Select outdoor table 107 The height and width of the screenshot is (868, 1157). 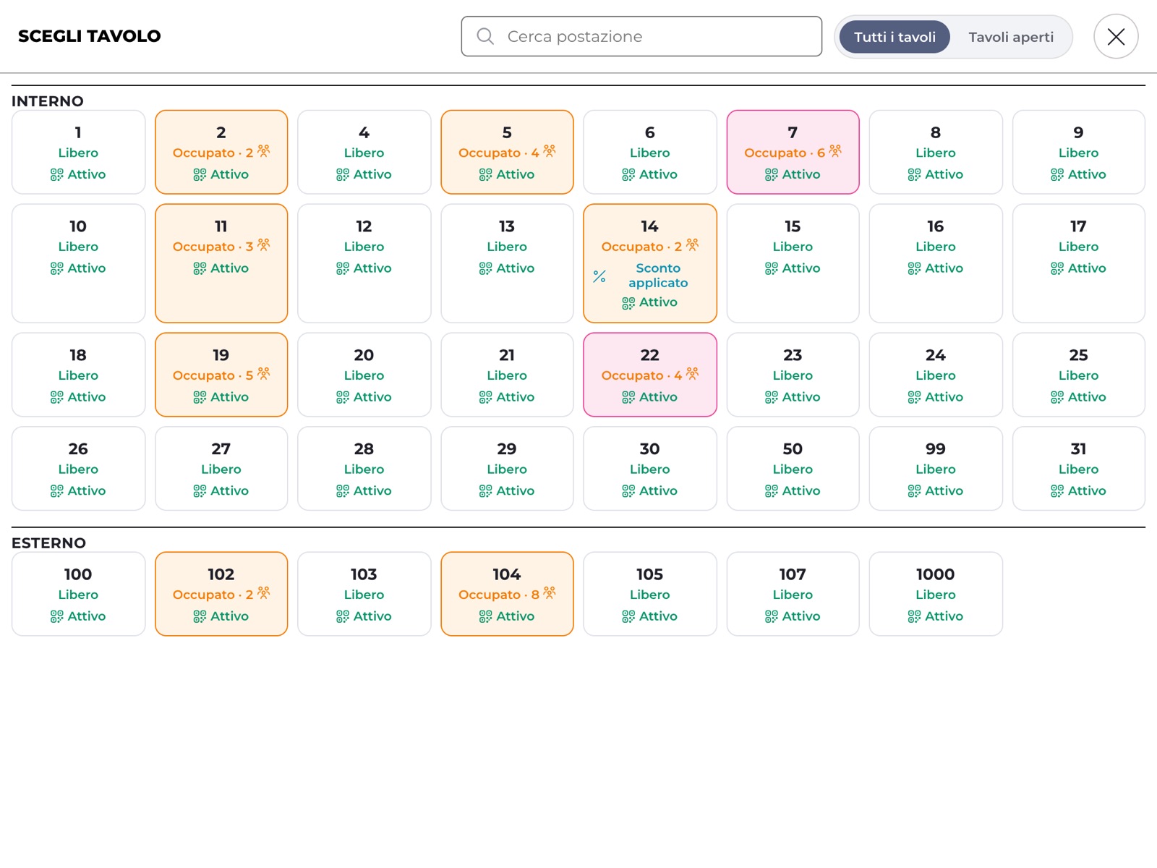tap(793, 594)
